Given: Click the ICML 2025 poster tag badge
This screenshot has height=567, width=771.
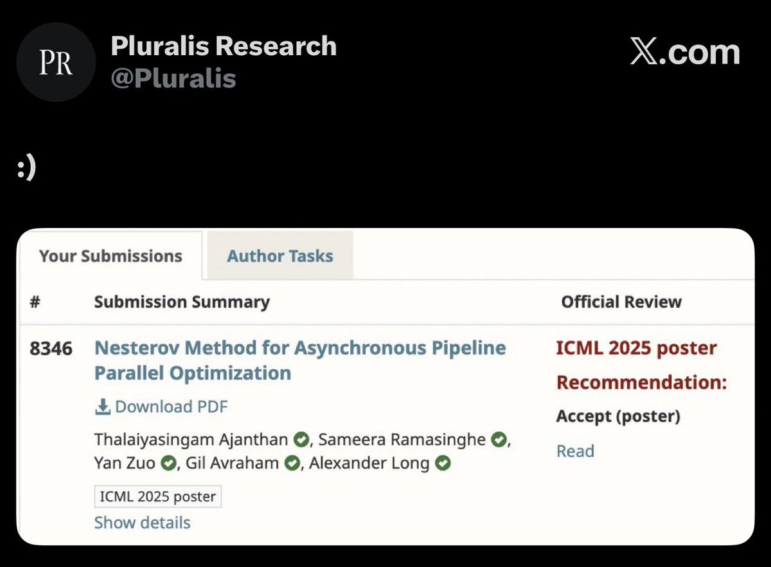Looking at the screenshot, I should tap(158, 496).
